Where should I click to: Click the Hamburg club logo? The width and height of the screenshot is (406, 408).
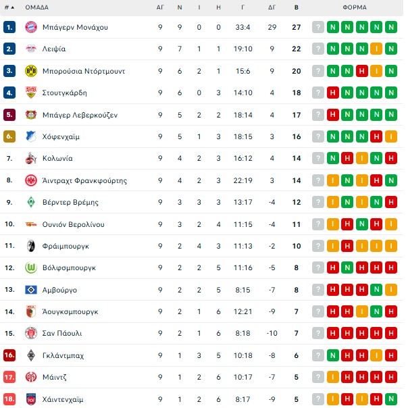(30, 290)
